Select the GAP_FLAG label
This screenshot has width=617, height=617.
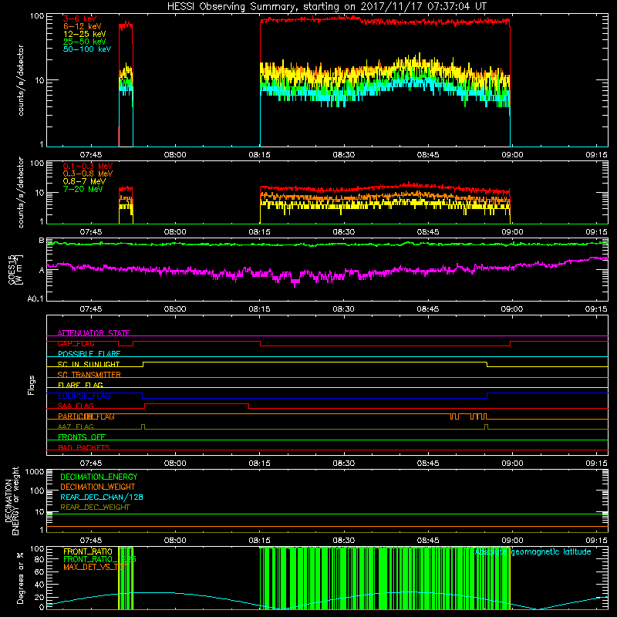pyautogui.click(x=76, y=343)
